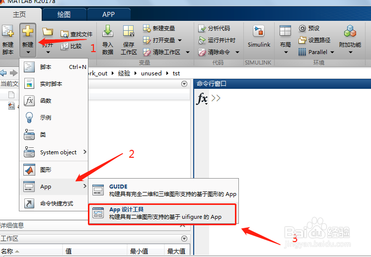
Task: Open the 打开 folder icon
Action: coord(48,32)
